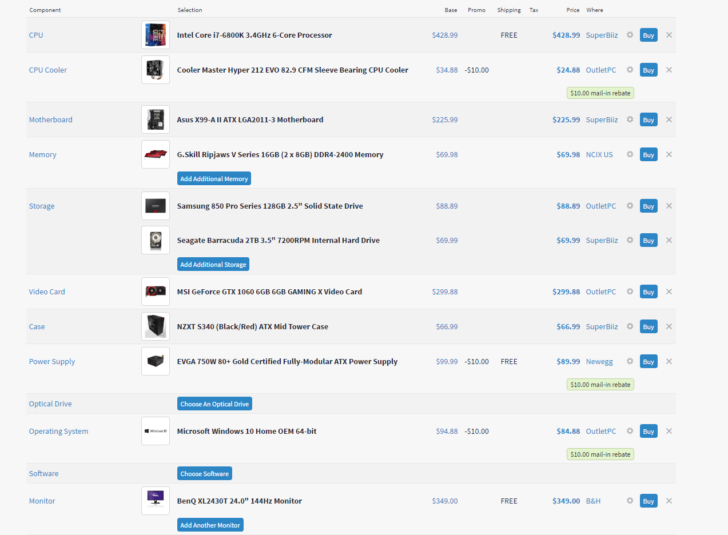Viewport: 728px width, 535px height.
Task: Buy the EVGA 750W power supply from Newegg
Action: [x=649, y=361]
